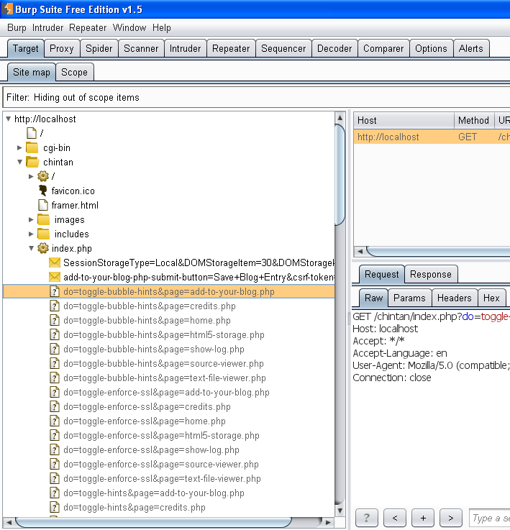
Task: Click the plus button beside search
Action: pos(423,518)
